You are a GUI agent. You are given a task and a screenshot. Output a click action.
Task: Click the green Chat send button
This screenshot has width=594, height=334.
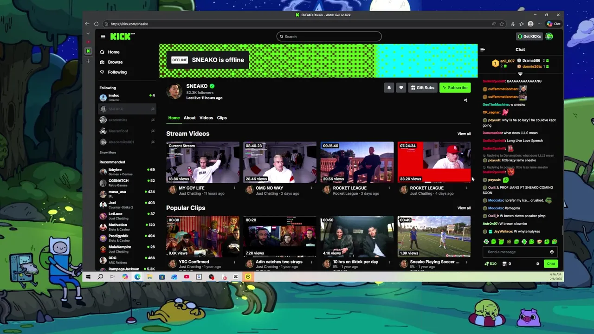click(550, 263)
